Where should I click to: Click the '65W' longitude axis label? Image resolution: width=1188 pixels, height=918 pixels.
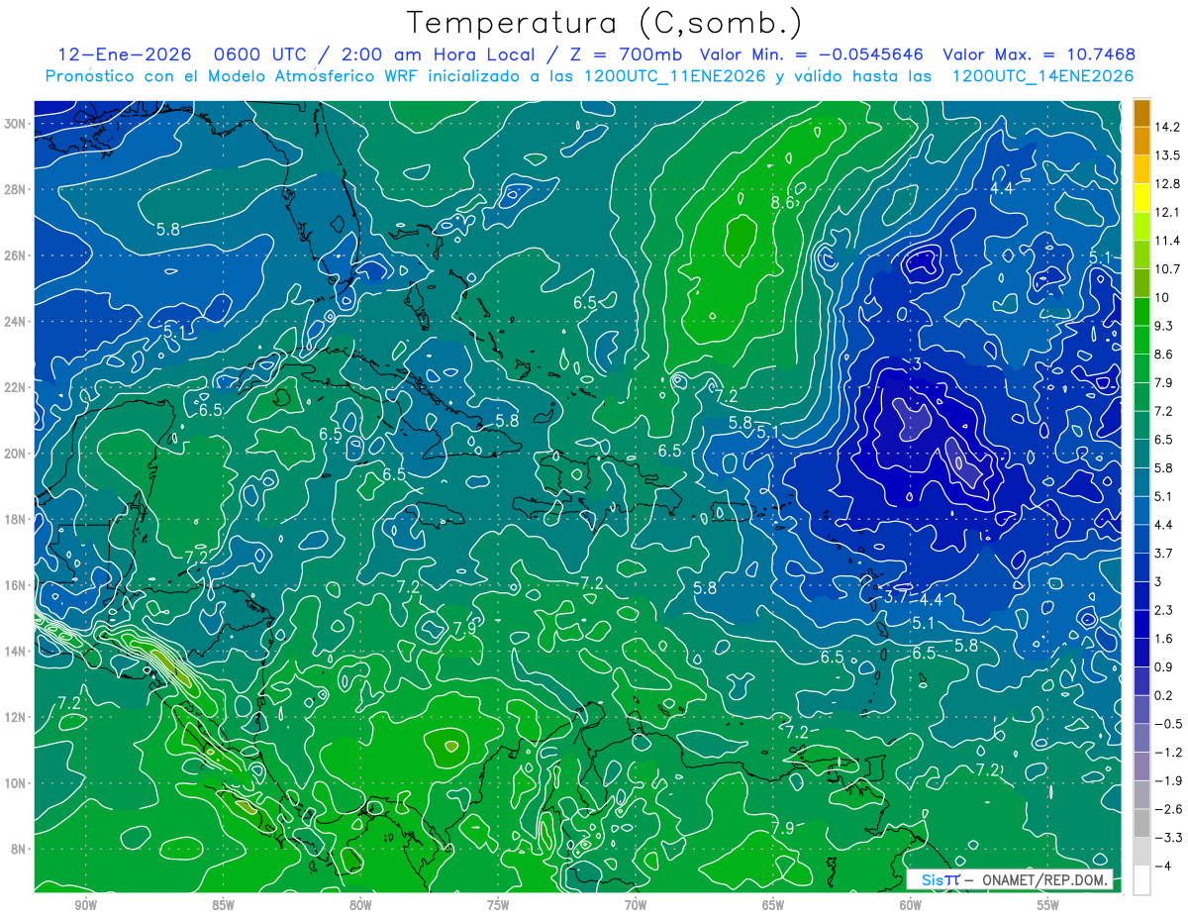[x=773, y=906]
